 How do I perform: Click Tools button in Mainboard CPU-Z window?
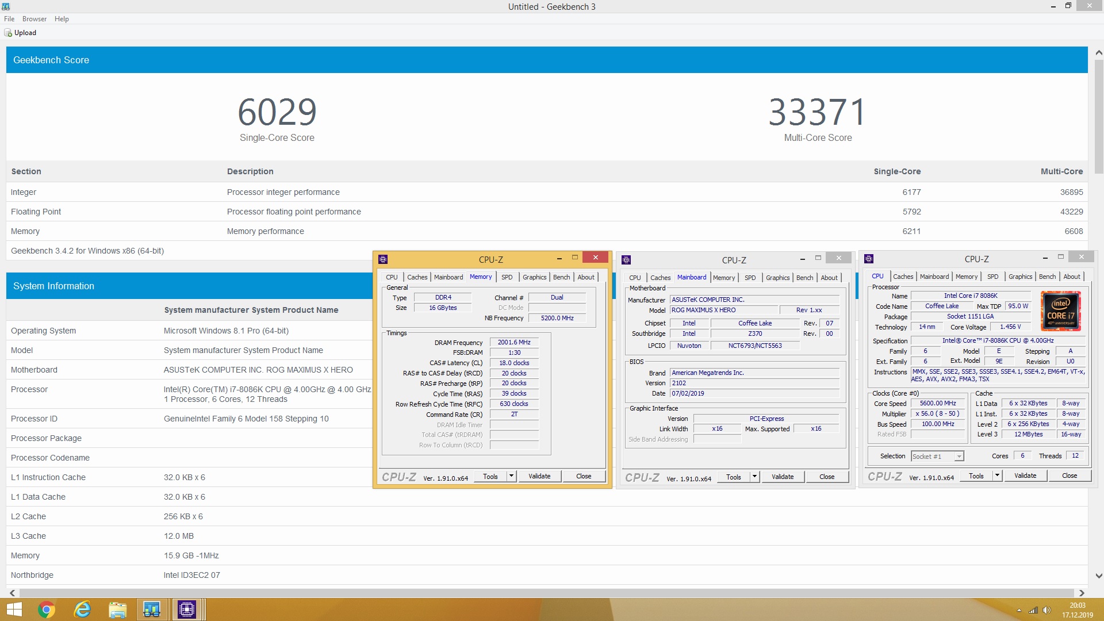pyautogui.click(x=734, y=477)
